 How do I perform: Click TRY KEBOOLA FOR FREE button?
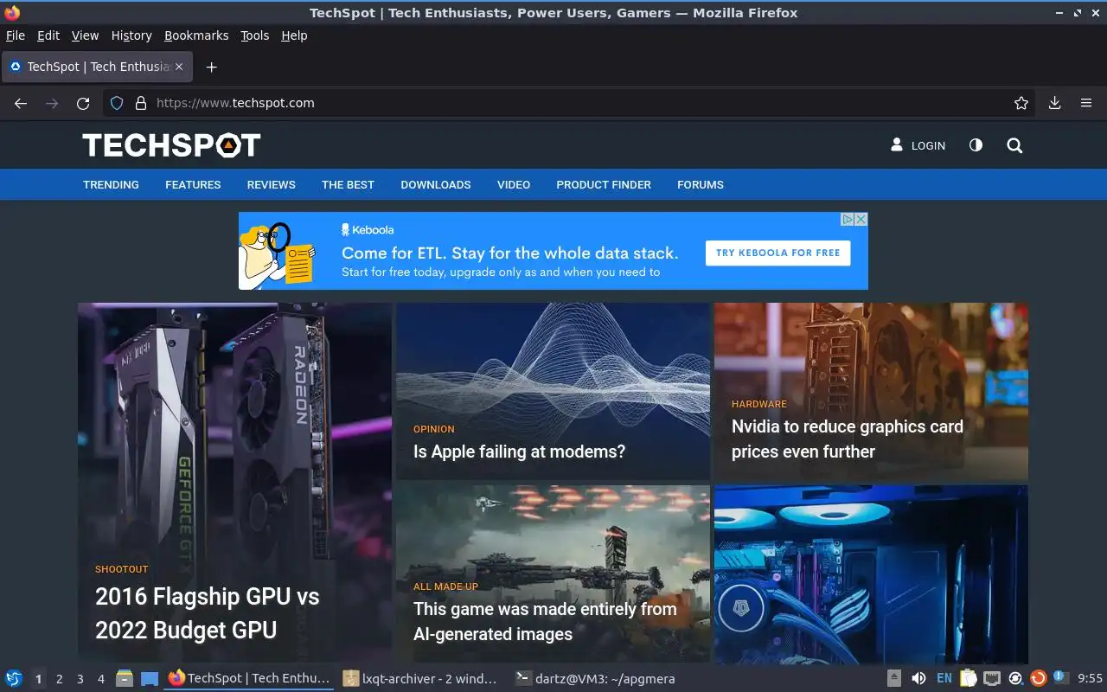pyautogui.click(x=777, y=253)
